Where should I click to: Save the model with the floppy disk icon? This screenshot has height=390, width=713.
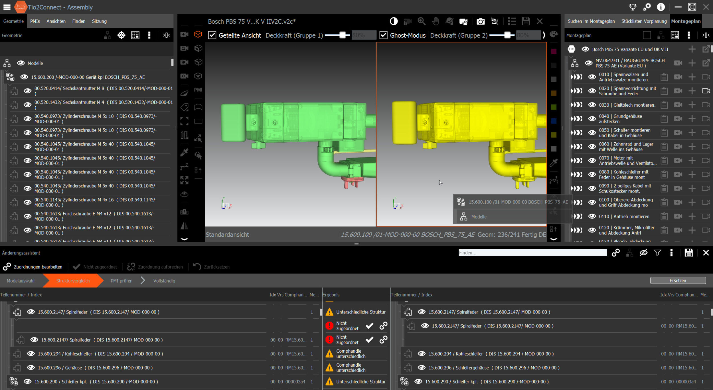pos(526,21)
